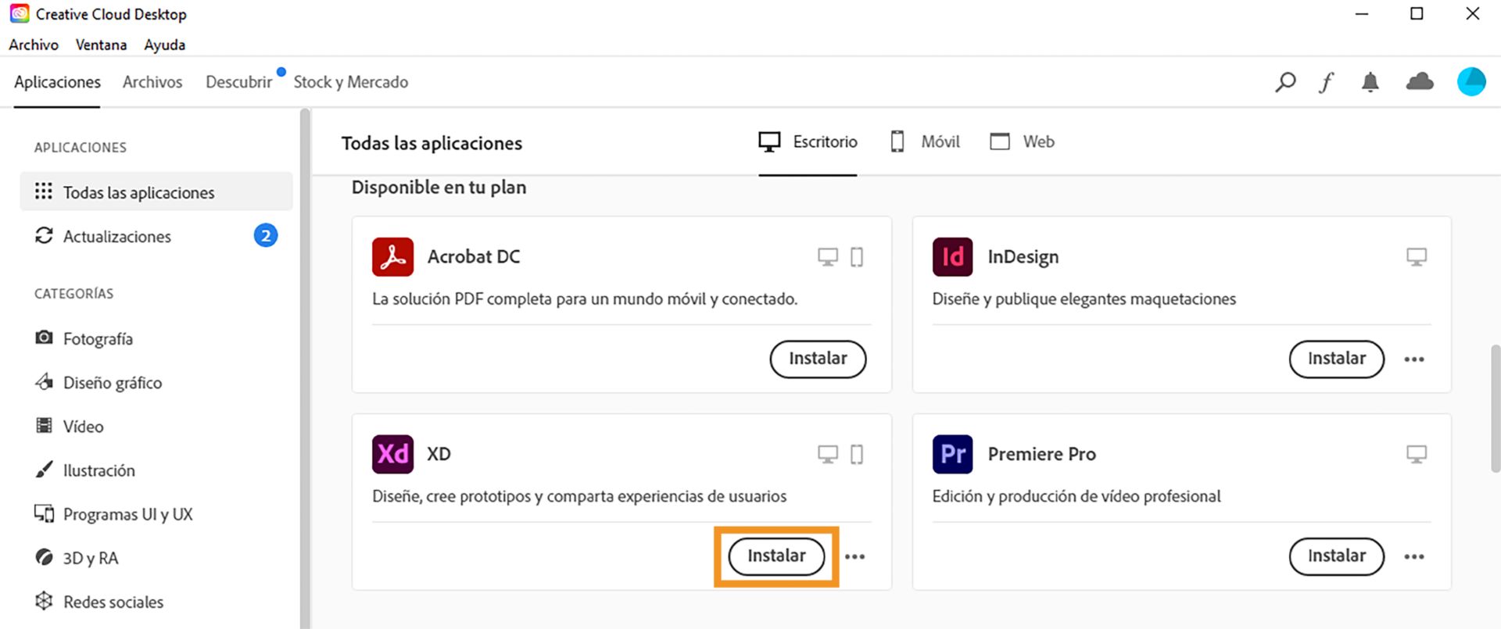The width and height of the screenshot is (1501, 629).
Task: Click desktop platform icon on XD card
Action: pos(828,455)
